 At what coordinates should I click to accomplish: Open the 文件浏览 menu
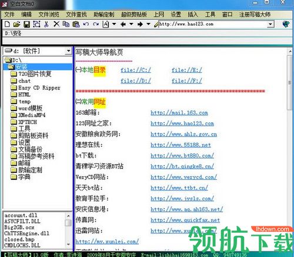[49, 14]
